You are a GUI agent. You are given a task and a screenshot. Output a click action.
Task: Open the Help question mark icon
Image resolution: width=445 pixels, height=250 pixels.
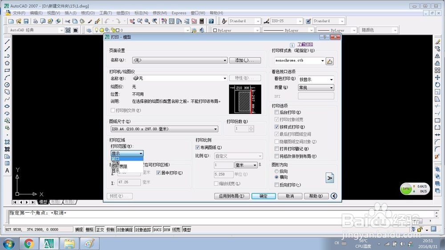211,21
